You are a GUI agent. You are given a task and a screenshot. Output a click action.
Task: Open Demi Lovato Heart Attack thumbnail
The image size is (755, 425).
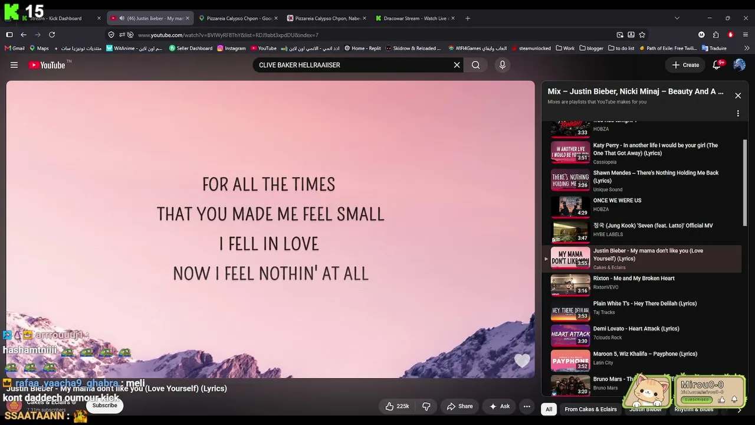[x=570, y=335]
